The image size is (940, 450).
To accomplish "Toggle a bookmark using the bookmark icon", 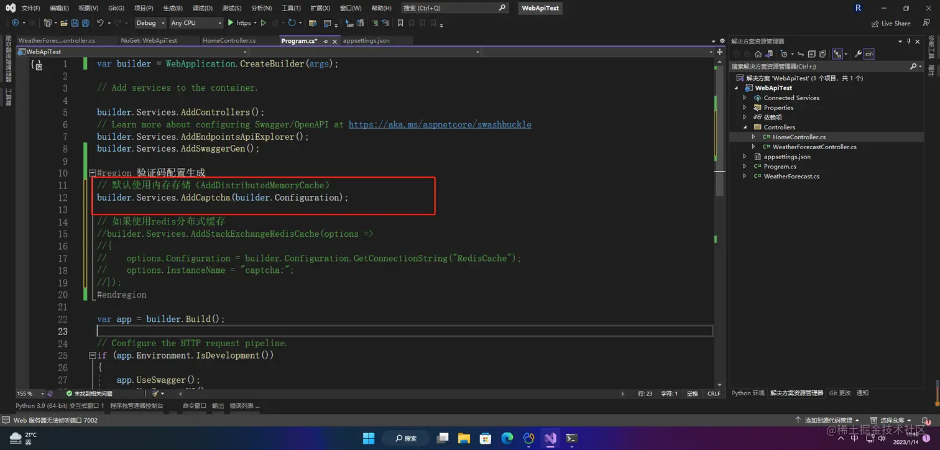I will point(400,23).
